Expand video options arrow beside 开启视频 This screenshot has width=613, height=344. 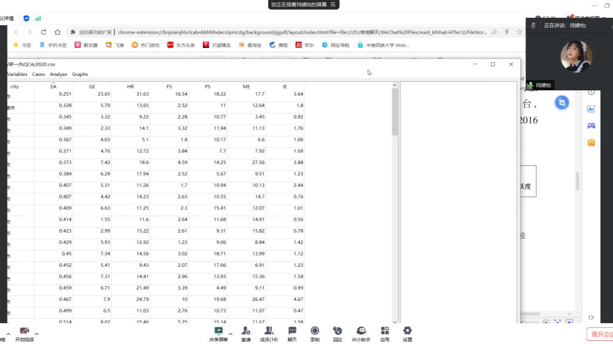pyautogui.click(x=37, y=334)
